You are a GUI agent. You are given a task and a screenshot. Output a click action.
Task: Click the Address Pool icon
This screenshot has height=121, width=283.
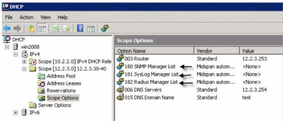coord(41,76)
